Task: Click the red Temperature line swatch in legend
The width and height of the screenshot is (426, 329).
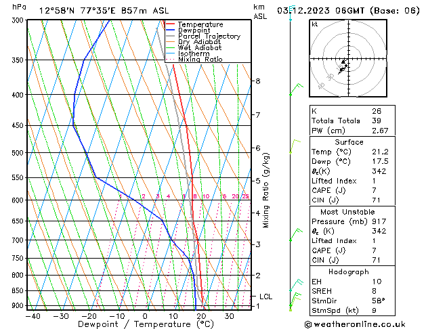Action: [171, 24]
